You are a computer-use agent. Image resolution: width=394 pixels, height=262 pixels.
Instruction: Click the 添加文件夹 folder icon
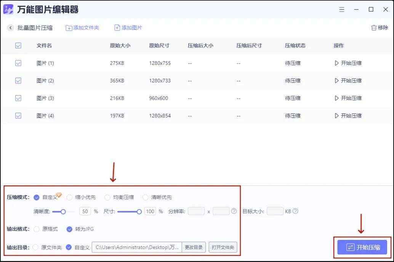69,28
